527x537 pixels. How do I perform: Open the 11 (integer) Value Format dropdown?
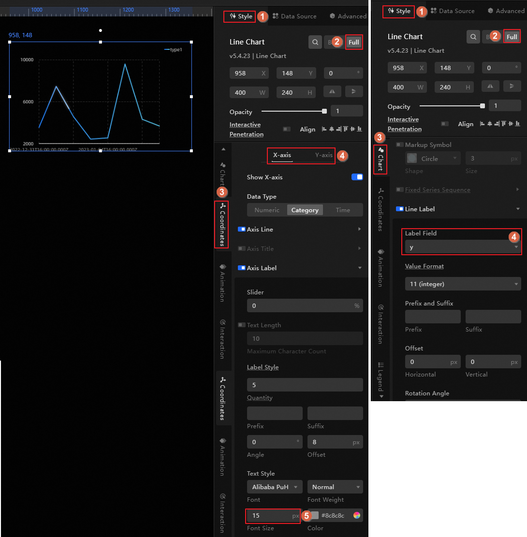(x=463, y=284)
